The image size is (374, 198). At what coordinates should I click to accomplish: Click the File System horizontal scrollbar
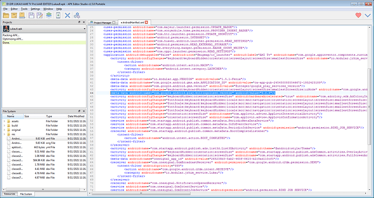point(42,189)
